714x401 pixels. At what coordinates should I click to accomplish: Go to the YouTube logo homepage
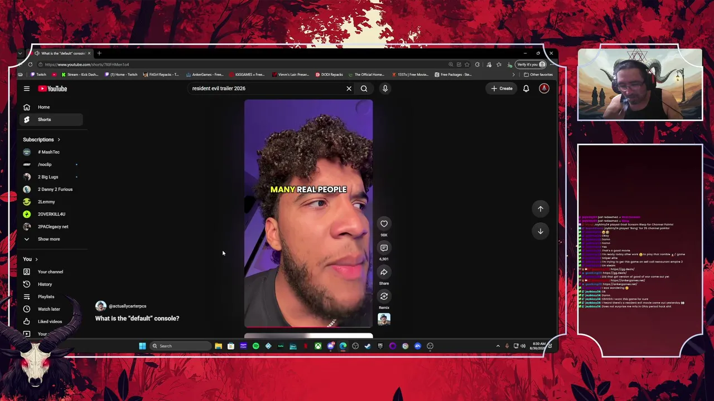pyautogui.click(x=52, y=89)
